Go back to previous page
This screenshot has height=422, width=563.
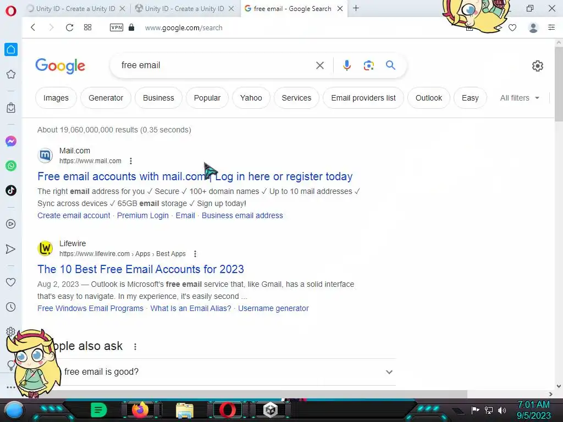coord(33,27)
